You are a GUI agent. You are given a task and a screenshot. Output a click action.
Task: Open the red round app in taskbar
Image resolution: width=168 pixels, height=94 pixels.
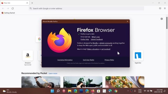pyautogui.click(x=64, y=91)
